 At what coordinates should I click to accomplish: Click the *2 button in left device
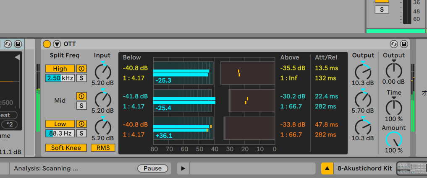(x=10, y=124)
